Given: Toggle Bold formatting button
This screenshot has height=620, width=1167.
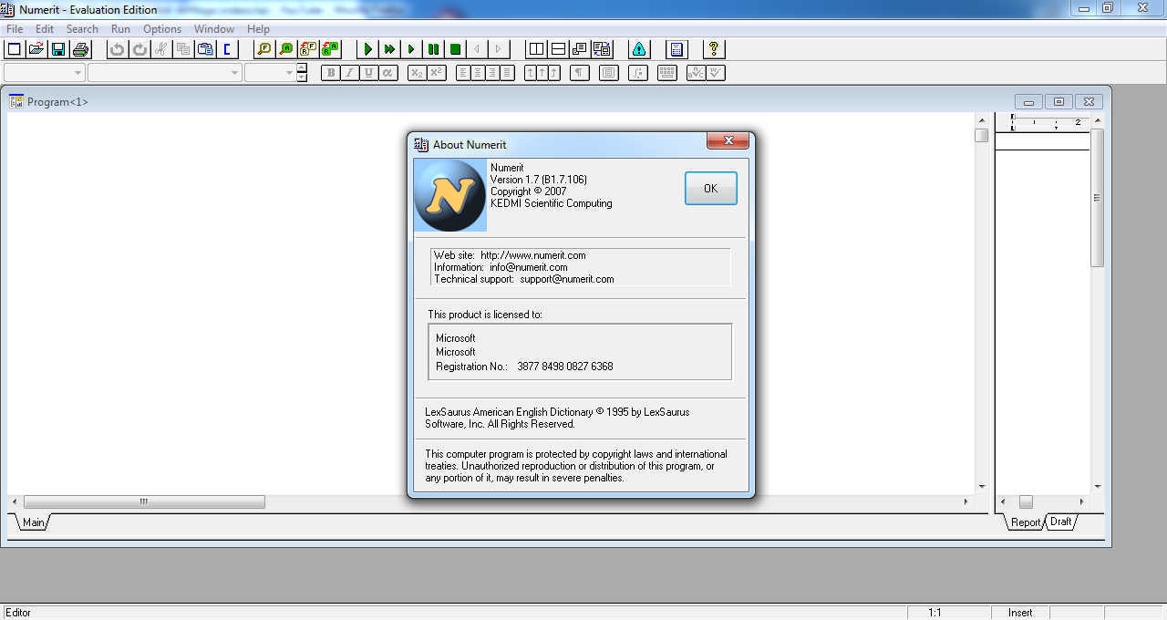Looking at the screenshot, I should tap(331, 73).
